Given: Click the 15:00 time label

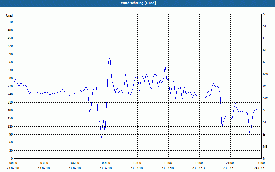Looking at the screenshot, I should (168, 163).
